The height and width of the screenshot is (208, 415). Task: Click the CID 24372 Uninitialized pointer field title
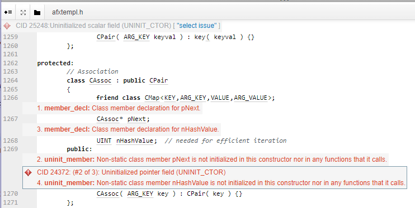pos(131,172)
